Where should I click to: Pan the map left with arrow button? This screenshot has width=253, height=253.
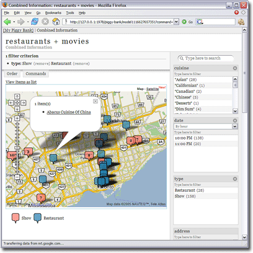click(11, 102)
